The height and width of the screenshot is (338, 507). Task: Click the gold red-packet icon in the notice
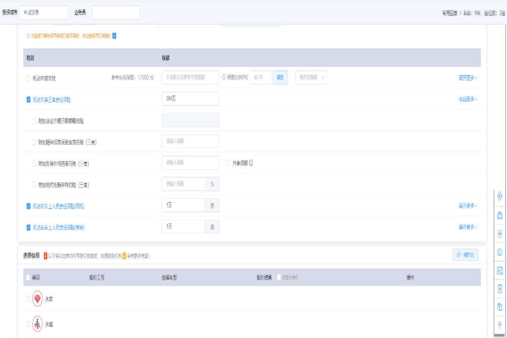point(124,256)
